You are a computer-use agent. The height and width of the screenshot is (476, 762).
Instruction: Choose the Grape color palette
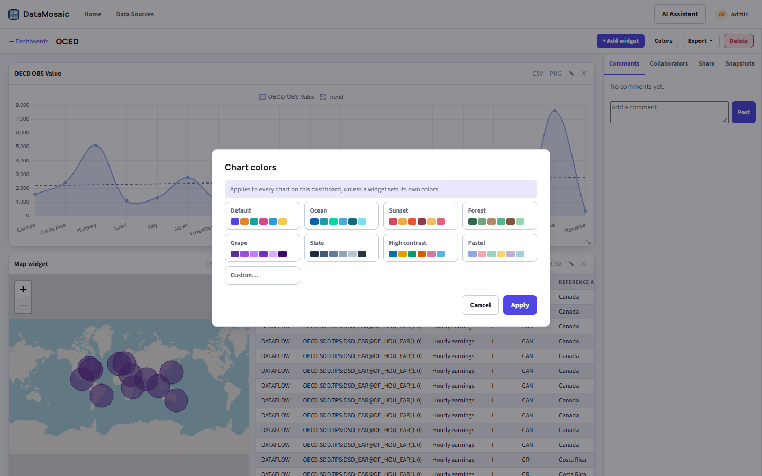262,248
